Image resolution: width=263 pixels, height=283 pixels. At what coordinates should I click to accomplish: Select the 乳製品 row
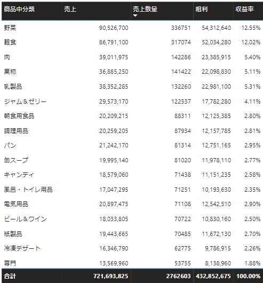point(132,87)
